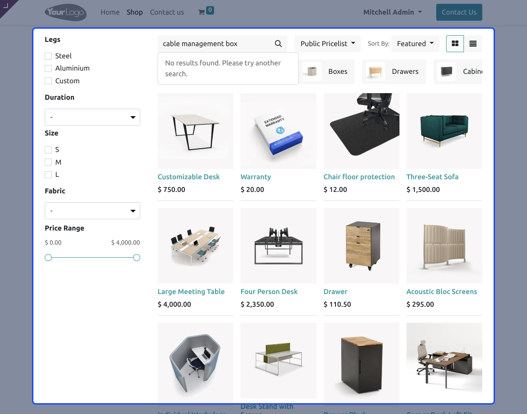The image size is (527, 414).
Task: Click the Warranty product image
Action: [279, 131]
